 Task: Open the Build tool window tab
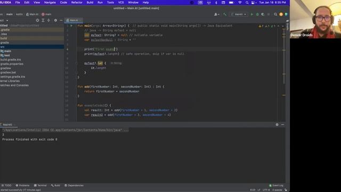[55, 186]
